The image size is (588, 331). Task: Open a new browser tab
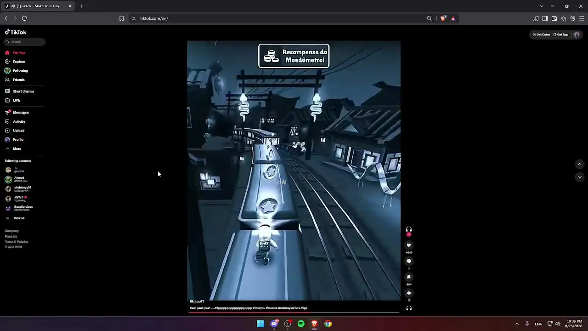[81, 6]
